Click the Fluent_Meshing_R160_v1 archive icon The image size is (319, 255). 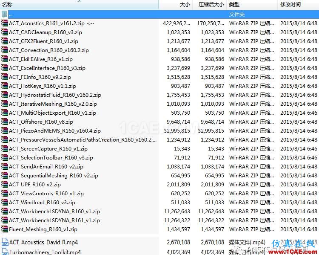[5, 229]
